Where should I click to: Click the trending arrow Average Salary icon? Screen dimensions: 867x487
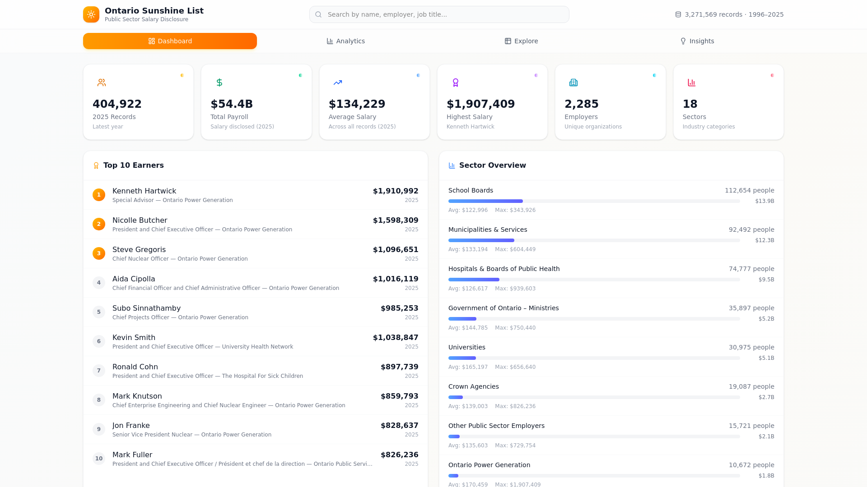click(337, 83)
